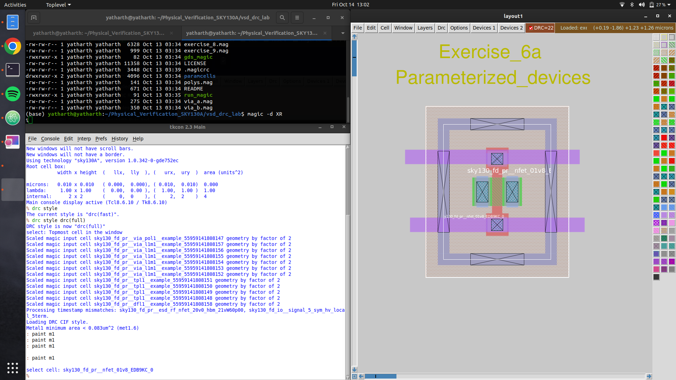
Task: Click the layout scroll-right arrow
Action: (649, 376)
